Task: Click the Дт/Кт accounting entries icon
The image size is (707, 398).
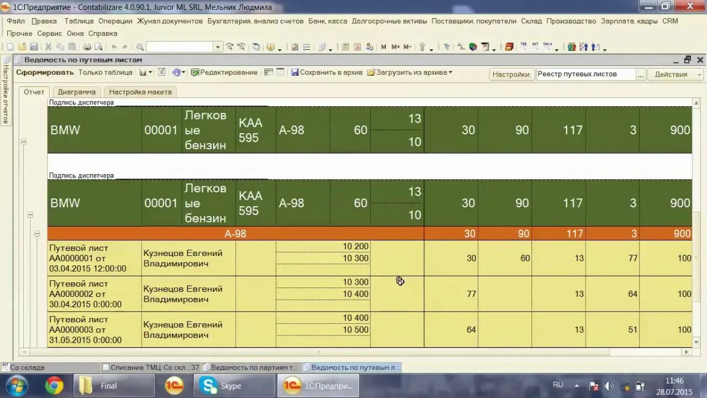Action: (462, 47)
